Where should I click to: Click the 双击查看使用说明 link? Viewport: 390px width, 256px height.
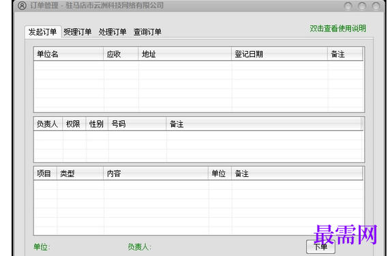pos(337,29)
